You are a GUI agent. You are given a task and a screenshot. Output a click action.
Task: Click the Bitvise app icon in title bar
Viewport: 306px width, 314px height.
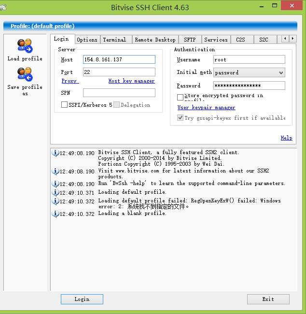point(3,7)
